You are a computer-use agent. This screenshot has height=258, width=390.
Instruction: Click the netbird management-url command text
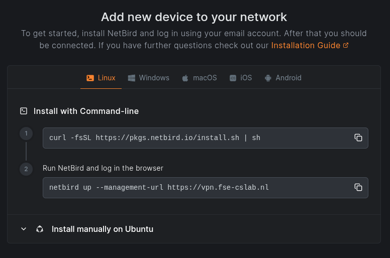[159, 187]
